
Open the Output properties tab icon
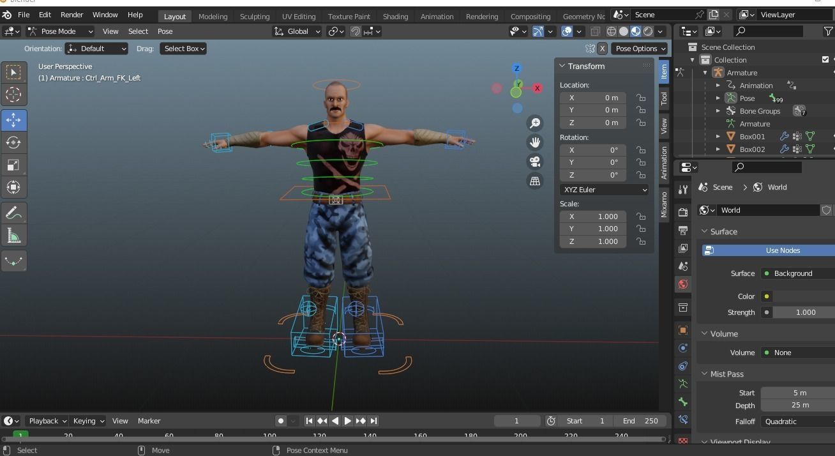682,230
